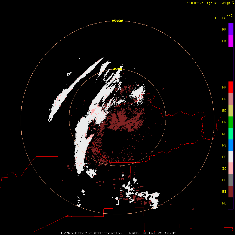Click the DS legend label

[224, 157]
